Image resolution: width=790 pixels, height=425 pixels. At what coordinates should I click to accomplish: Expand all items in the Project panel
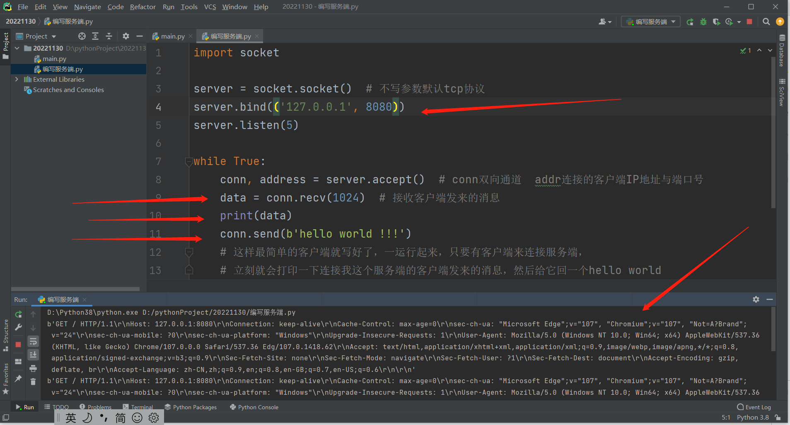pos(95,36)
